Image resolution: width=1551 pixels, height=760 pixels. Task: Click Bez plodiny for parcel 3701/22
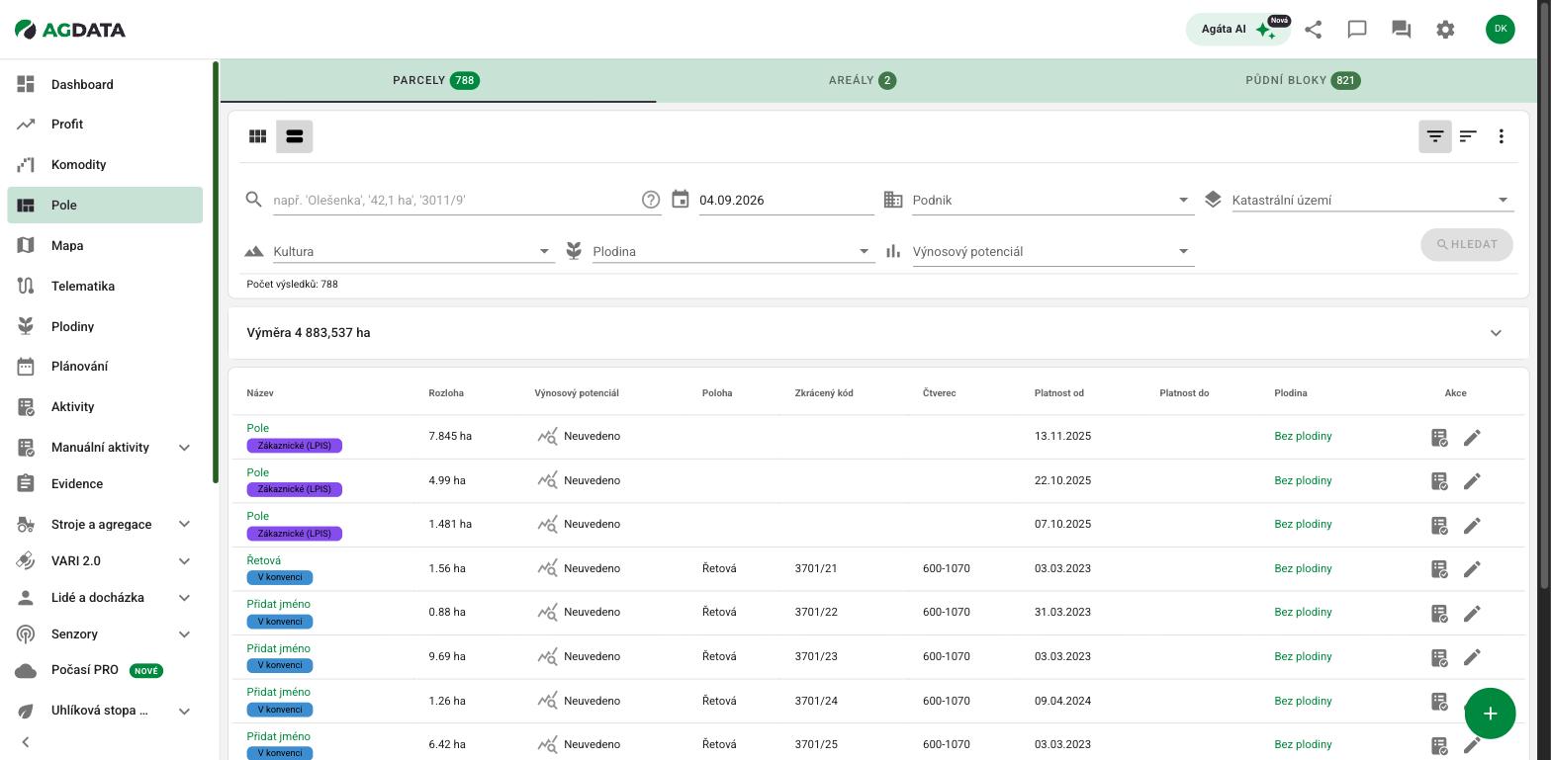pos(1303,613)
